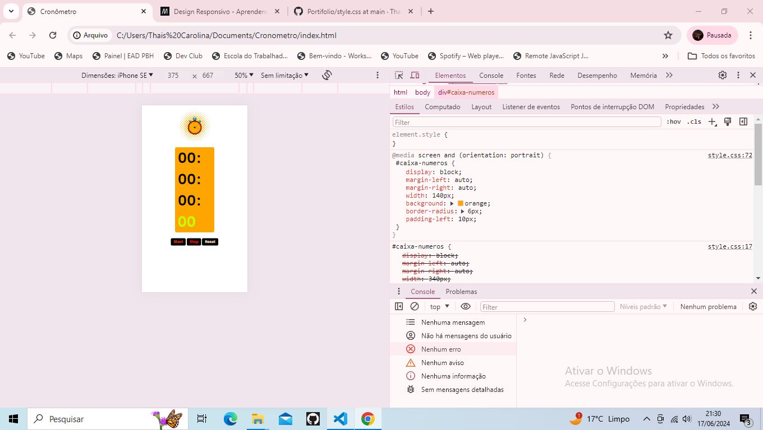Click the console sidebar panel icon

tap(398, 306)
